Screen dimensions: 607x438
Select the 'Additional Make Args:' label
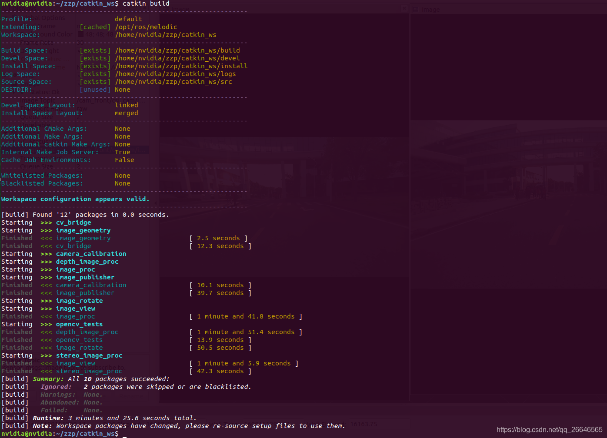tap(42, 136)
